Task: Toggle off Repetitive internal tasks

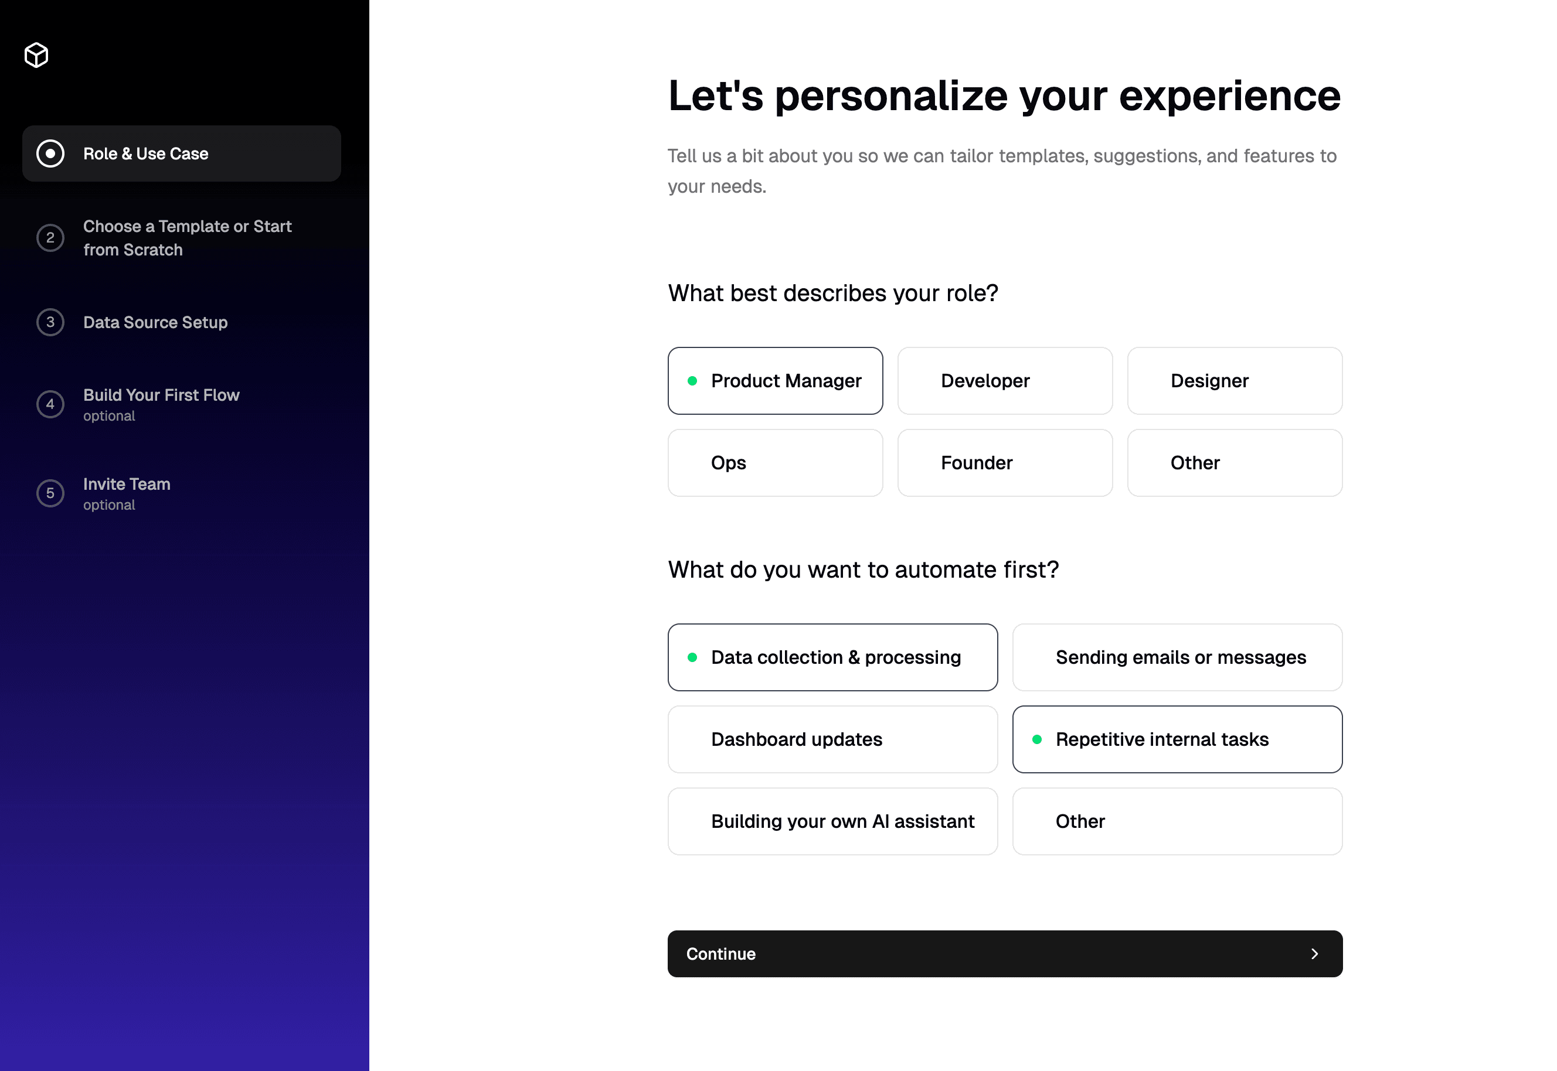Action: (x=1177, y=739)
